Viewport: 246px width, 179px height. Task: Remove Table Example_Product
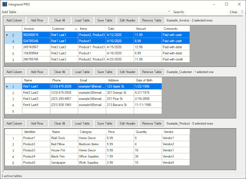pos(152,123)
